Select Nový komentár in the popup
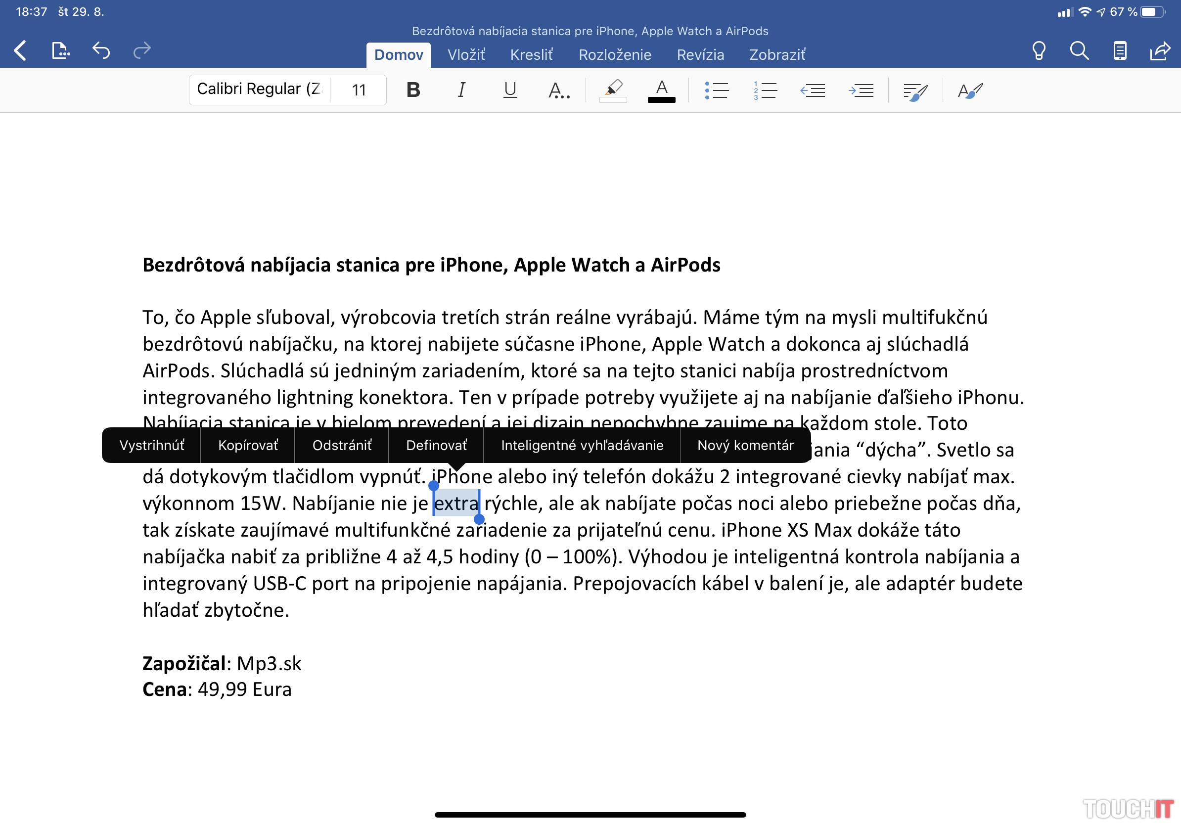 745,446
